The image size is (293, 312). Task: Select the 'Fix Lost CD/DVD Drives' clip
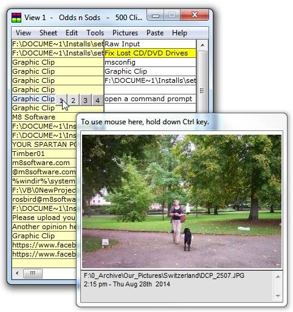pos(150,53)
